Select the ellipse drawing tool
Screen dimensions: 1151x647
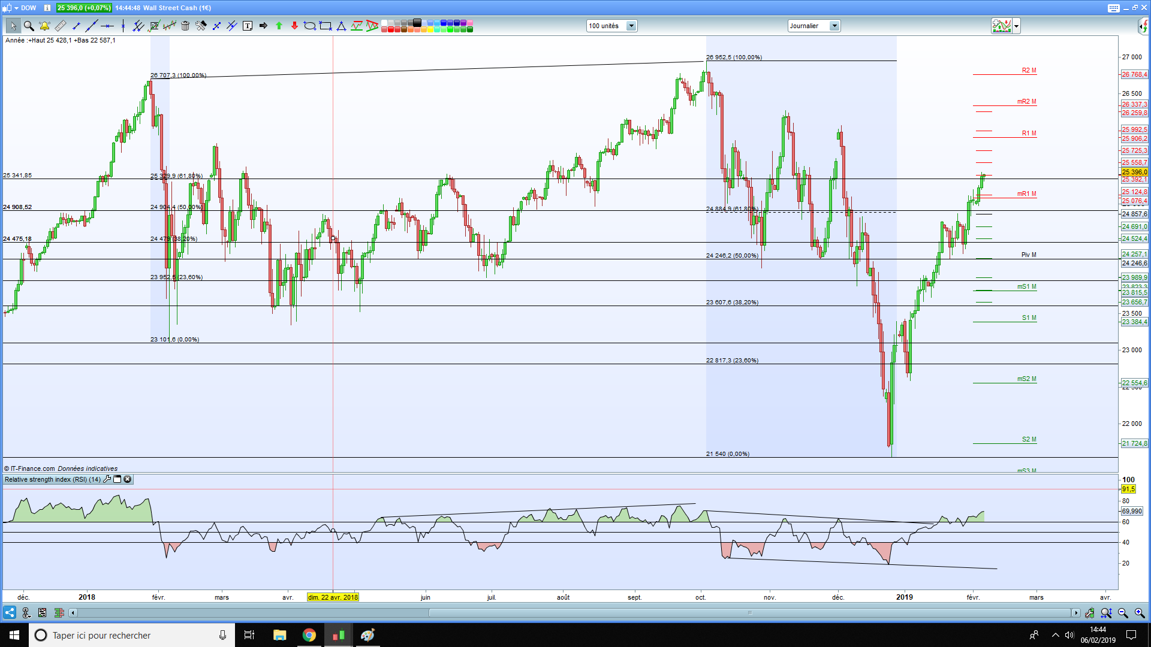coord(309,26)
